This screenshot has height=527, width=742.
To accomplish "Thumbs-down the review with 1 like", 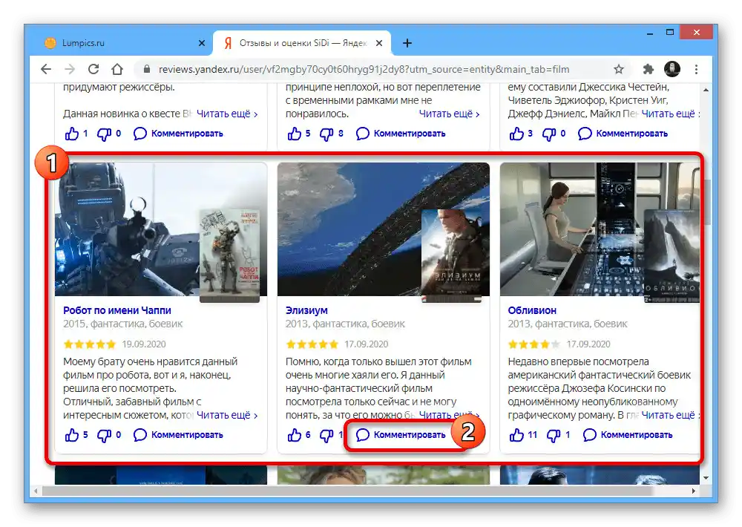I will pyautogui.click(x=104, y=134).
